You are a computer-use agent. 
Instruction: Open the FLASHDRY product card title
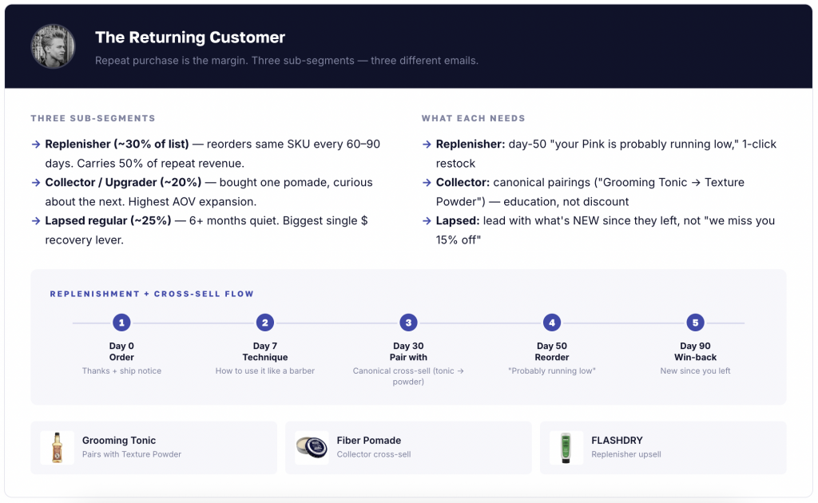click(617, 441)
